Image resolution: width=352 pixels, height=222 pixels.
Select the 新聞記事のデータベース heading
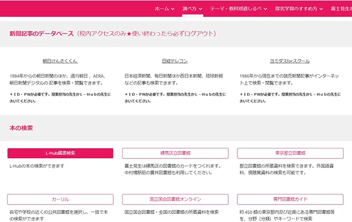[x=42, y=34]
